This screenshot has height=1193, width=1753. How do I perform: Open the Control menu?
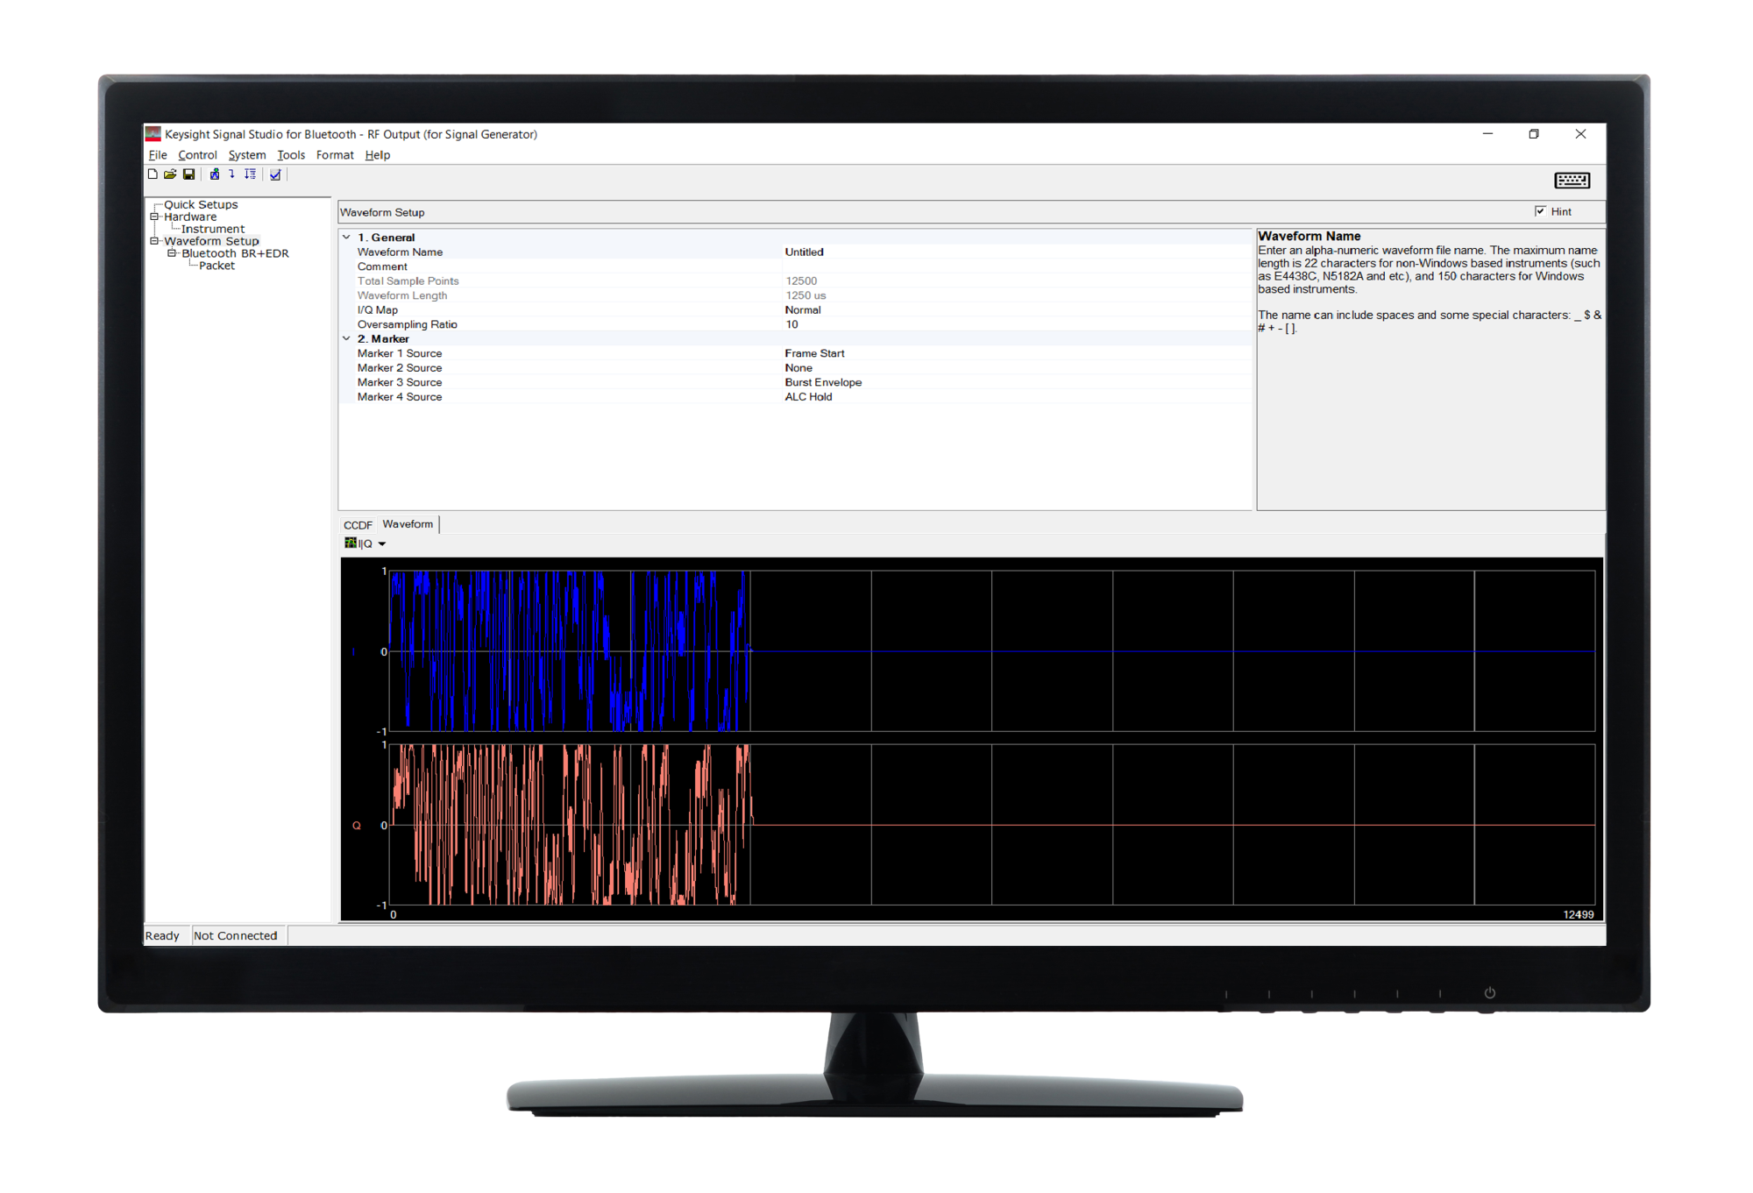197,154
